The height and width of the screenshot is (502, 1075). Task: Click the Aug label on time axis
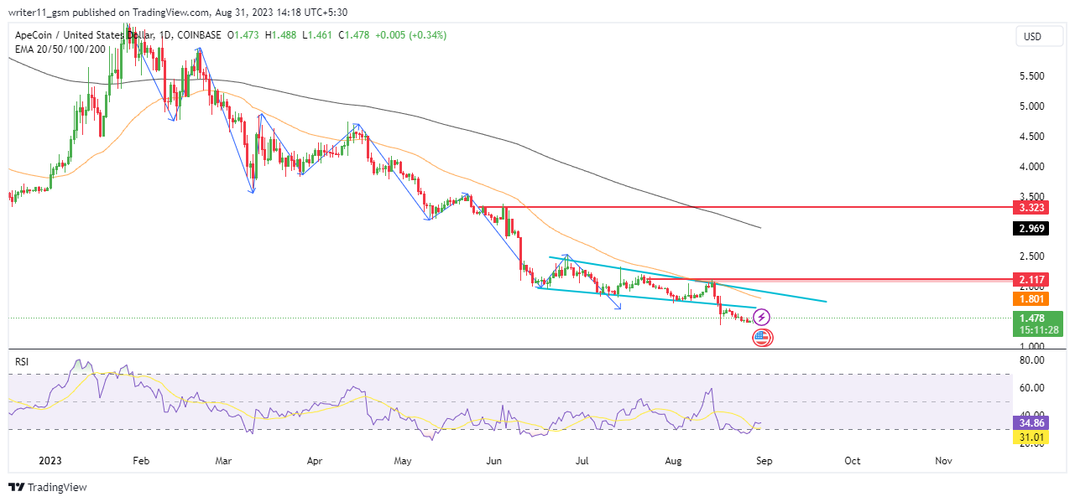tap(674, 461)
